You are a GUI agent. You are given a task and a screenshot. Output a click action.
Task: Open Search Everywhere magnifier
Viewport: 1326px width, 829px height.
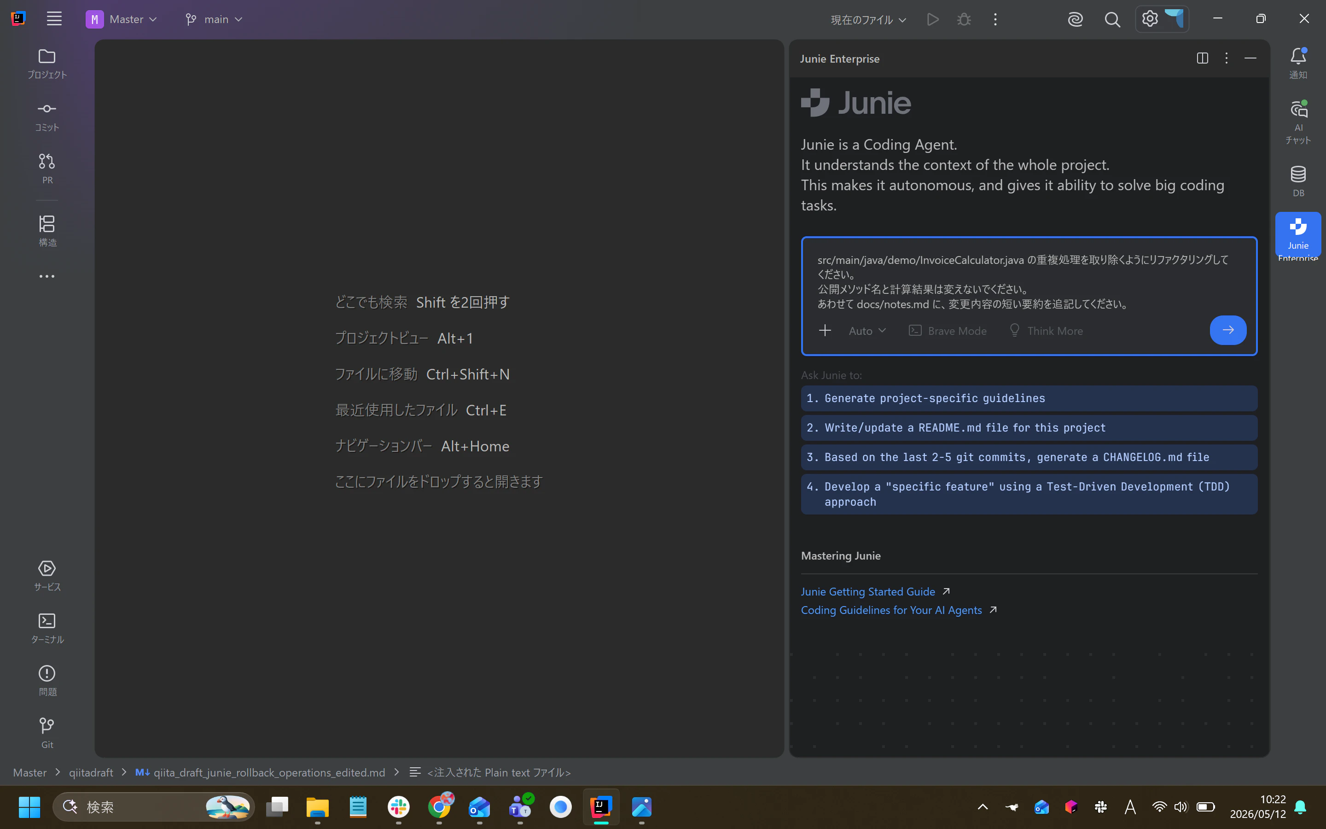tap(1112, 20)
